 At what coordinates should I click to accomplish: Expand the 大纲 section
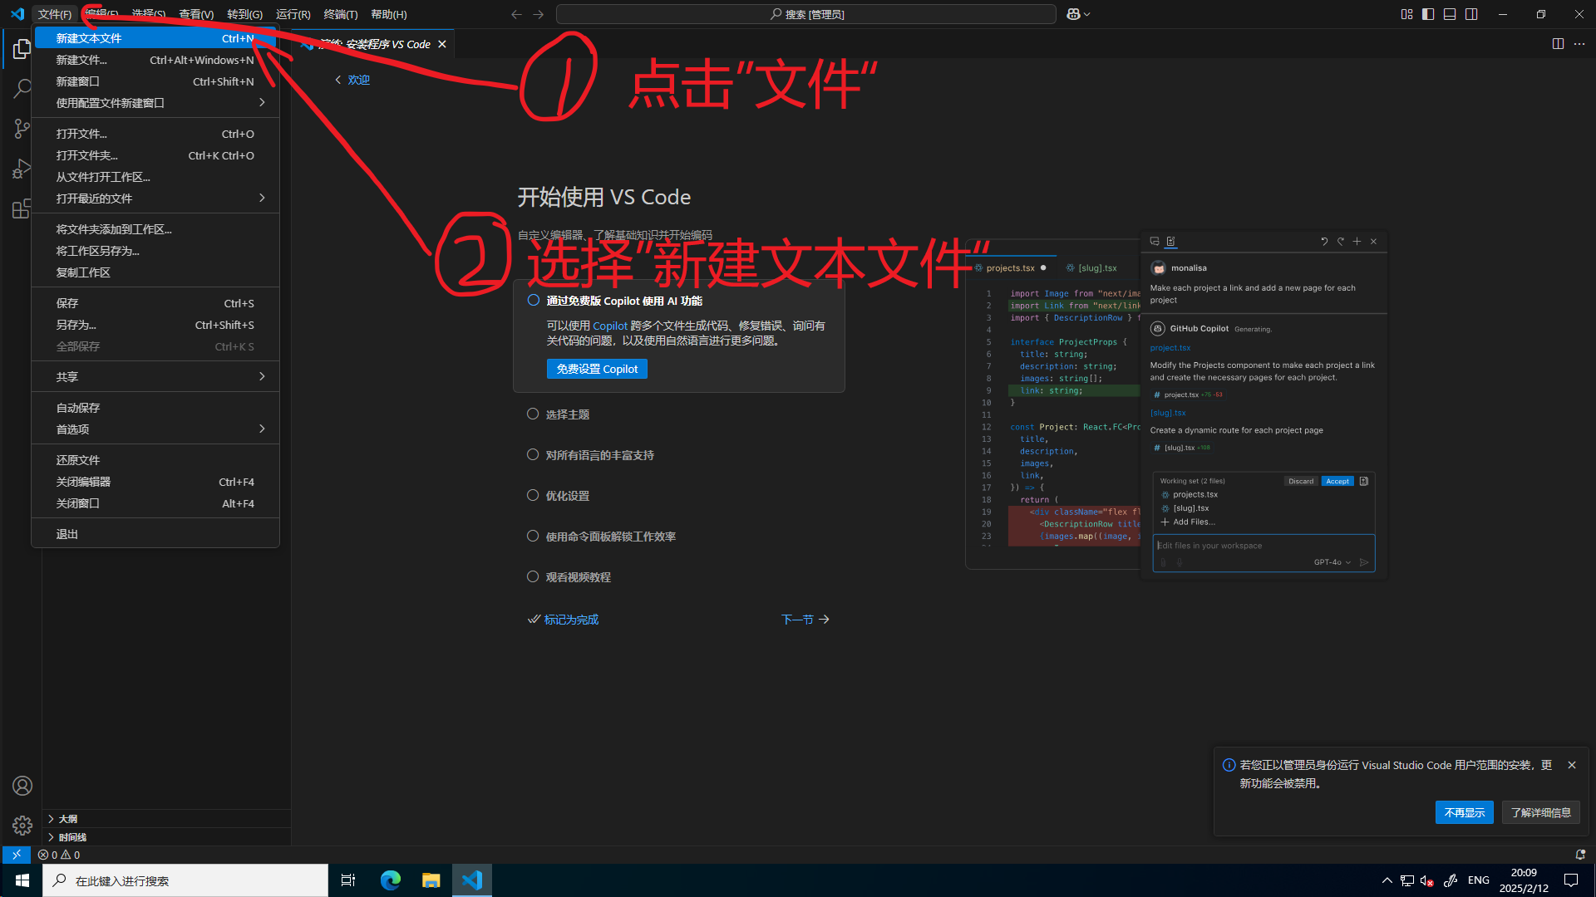coord(166,819)
